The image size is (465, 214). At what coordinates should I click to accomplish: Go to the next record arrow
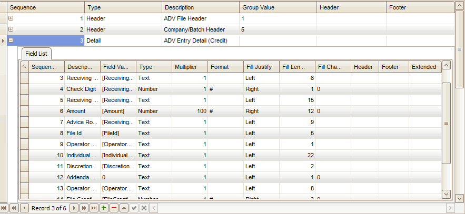(x=74, y=208)
